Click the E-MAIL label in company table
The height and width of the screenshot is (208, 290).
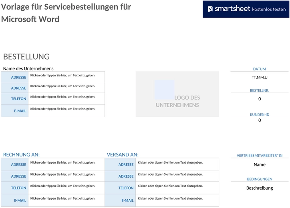coord(20,111)
